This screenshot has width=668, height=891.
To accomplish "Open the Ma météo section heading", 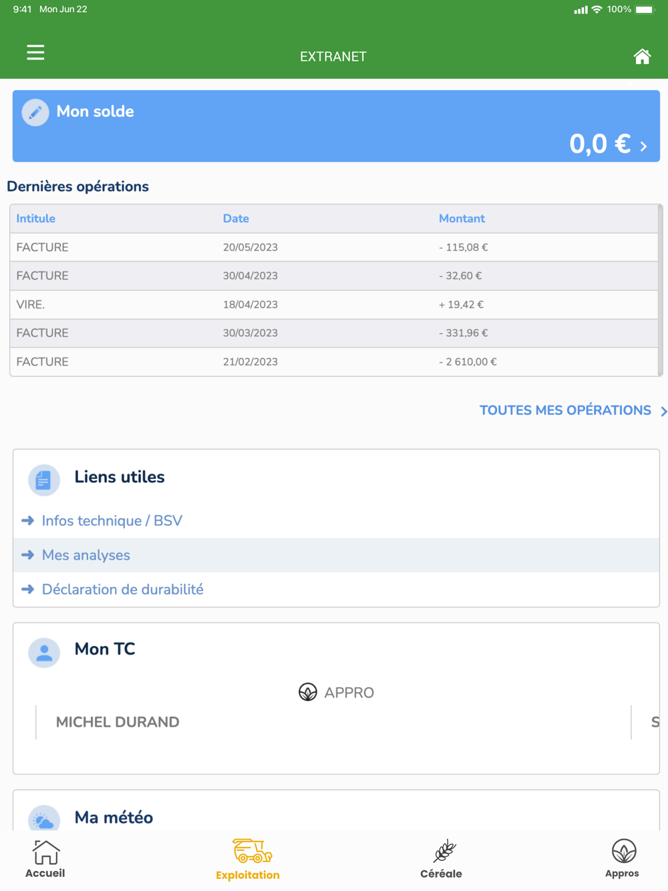I will (114, 818).
